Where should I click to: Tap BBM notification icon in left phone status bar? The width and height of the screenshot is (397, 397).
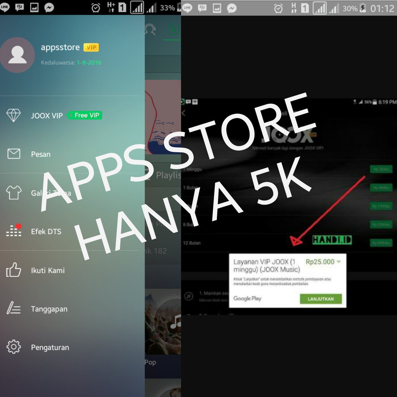(x=20, y=7)
